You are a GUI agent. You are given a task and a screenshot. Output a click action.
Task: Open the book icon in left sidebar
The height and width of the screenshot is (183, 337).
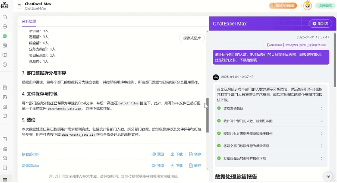pos(5,55)
